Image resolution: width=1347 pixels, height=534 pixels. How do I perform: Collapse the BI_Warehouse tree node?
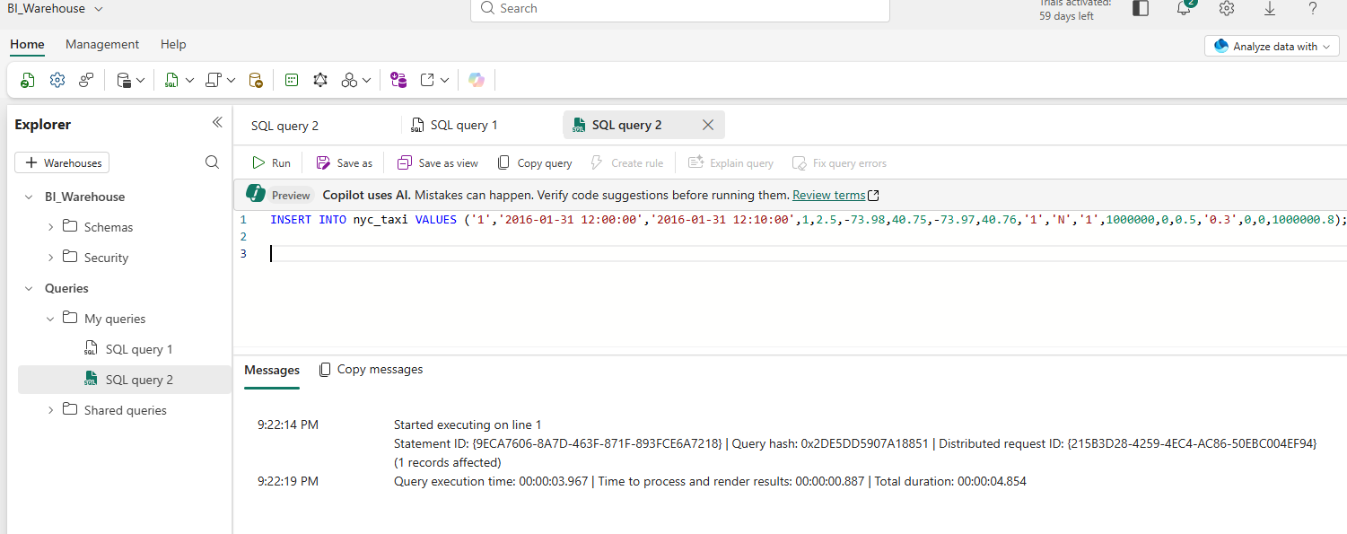click(x=29, y=197)
